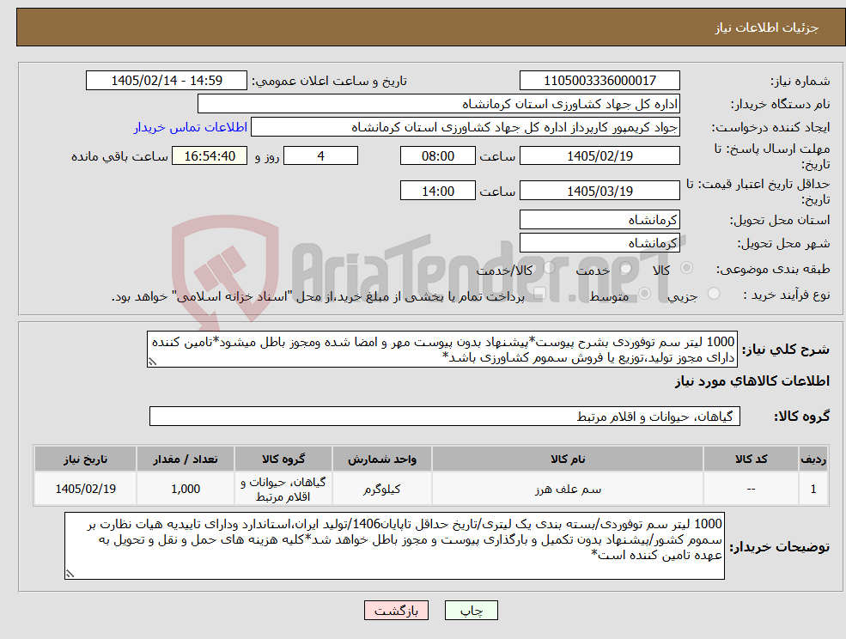Click the شهر محل تحویل label
The width and height of the screenshot is (846, 639).
pyautogui.click(x=783, y=244)
